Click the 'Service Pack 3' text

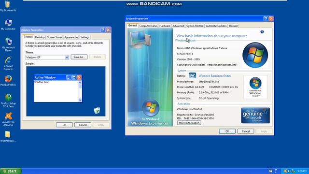coord(185,54)
